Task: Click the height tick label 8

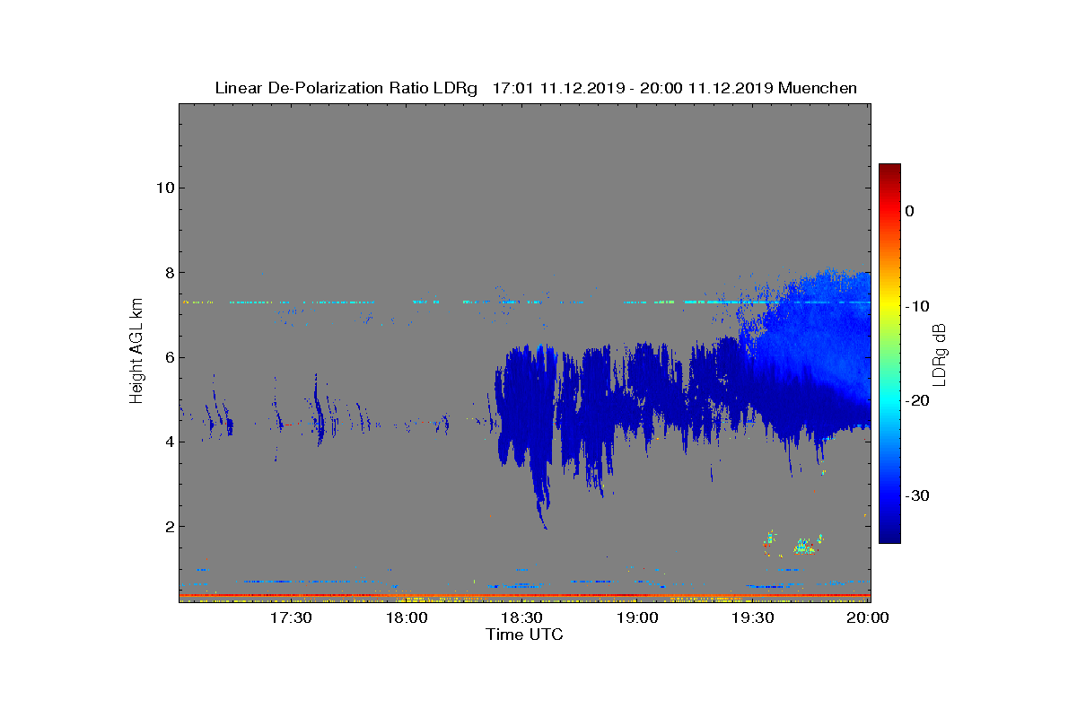Action: click(x=169, y=273)
